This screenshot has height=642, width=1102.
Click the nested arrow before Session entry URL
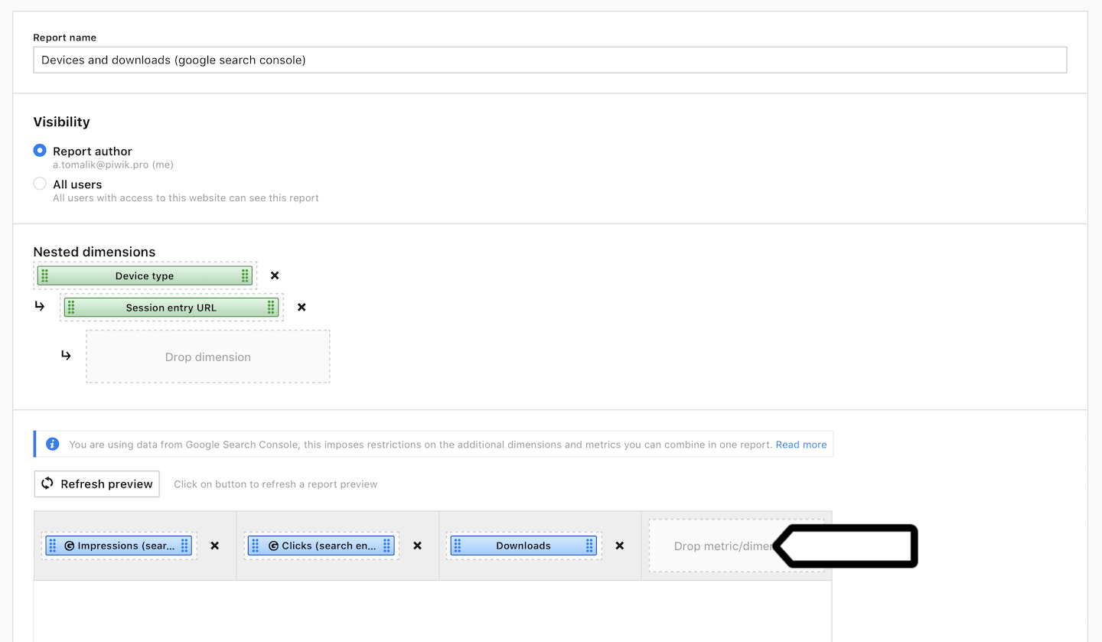(40, 306)
